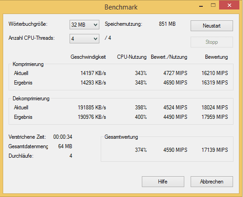Click the 16319 MIPS rating value
The height and width of the screenshot is (197, 243).
pyautogui.click(x=215, y=82)
